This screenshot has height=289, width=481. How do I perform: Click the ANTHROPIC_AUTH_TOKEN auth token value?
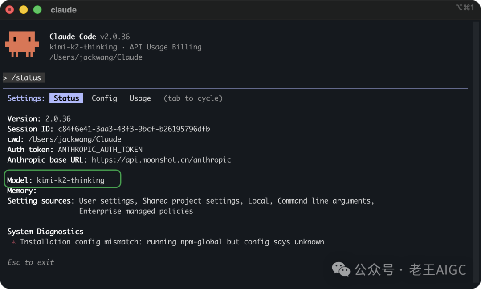pos(100,150)
